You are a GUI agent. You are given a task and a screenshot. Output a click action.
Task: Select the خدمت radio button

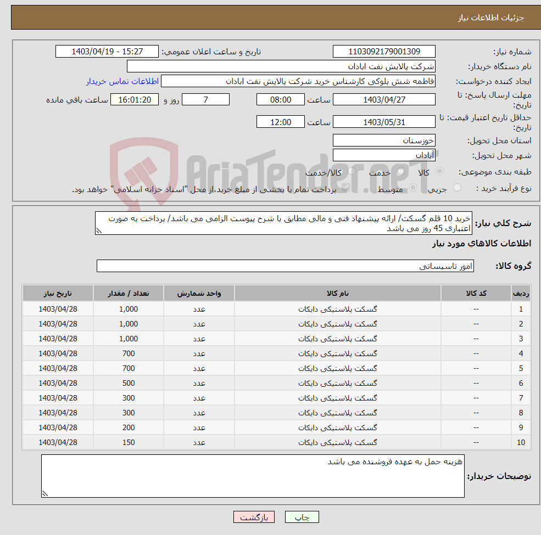coord(400,171)
